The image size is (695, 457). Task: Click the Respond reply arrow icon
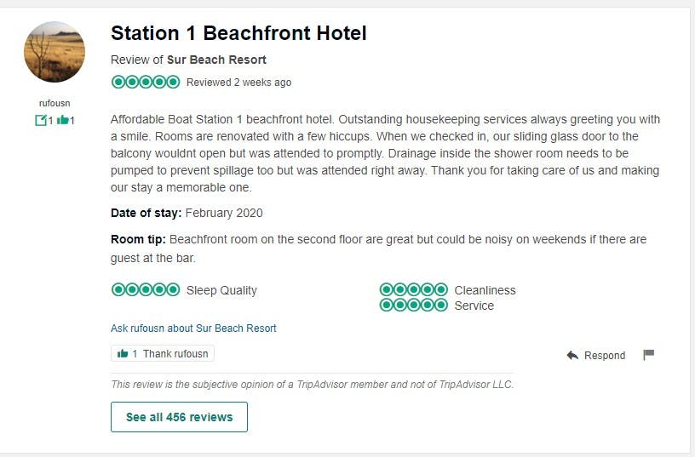coord(572,355)
